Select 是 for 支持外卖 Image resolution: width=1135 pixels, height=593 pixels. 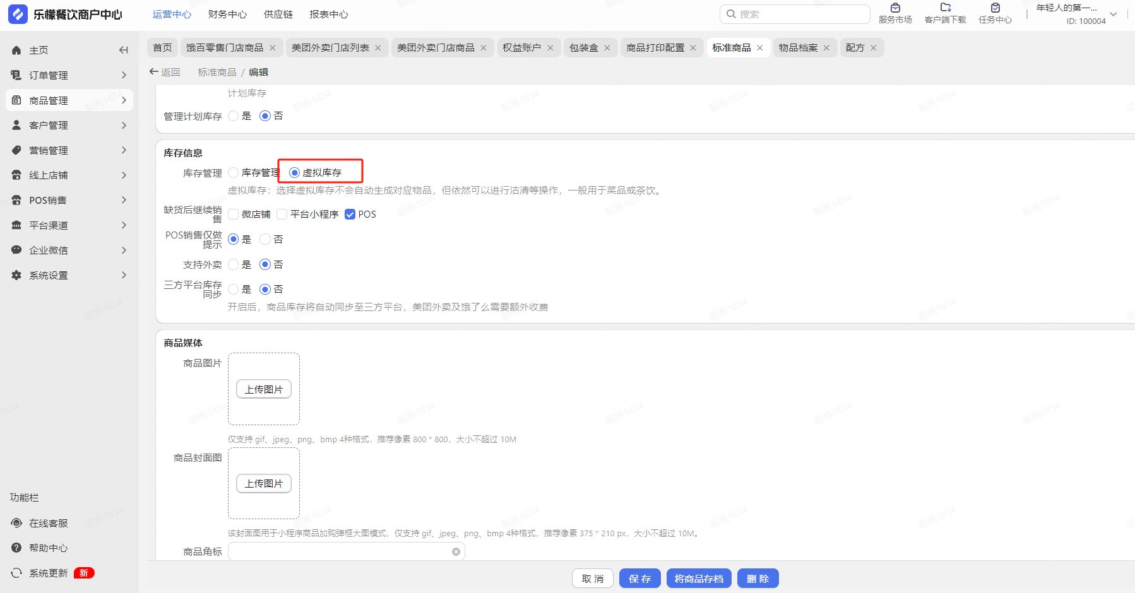pyautogui.click(x=234, y=264)
